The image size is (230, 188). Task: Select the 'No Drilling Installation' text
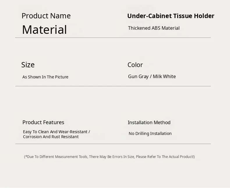(x=150, y=133)
